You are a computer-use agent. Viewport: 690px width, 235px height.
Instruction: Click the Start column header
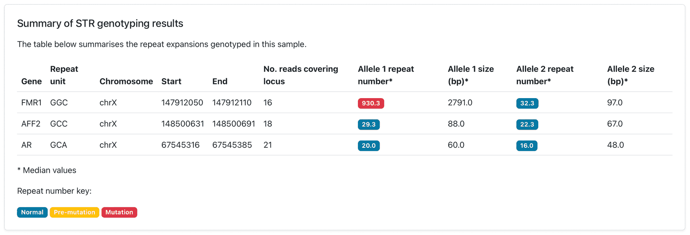point(171,81)
